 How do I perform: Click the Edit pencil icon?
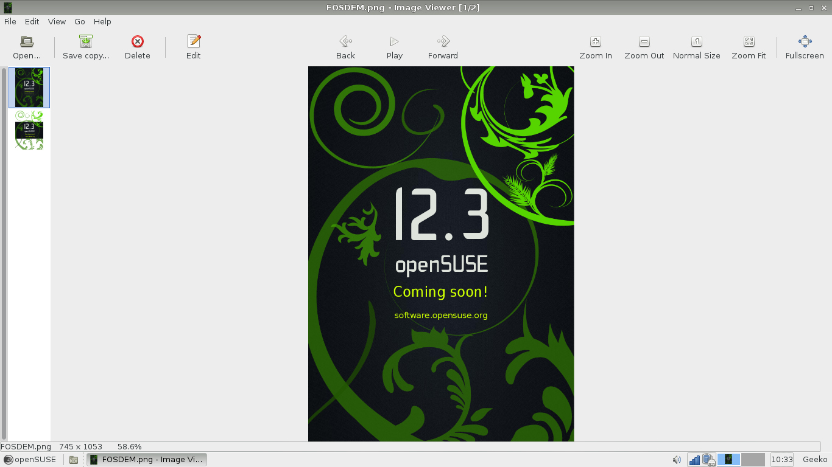click(x=194, y=41)
